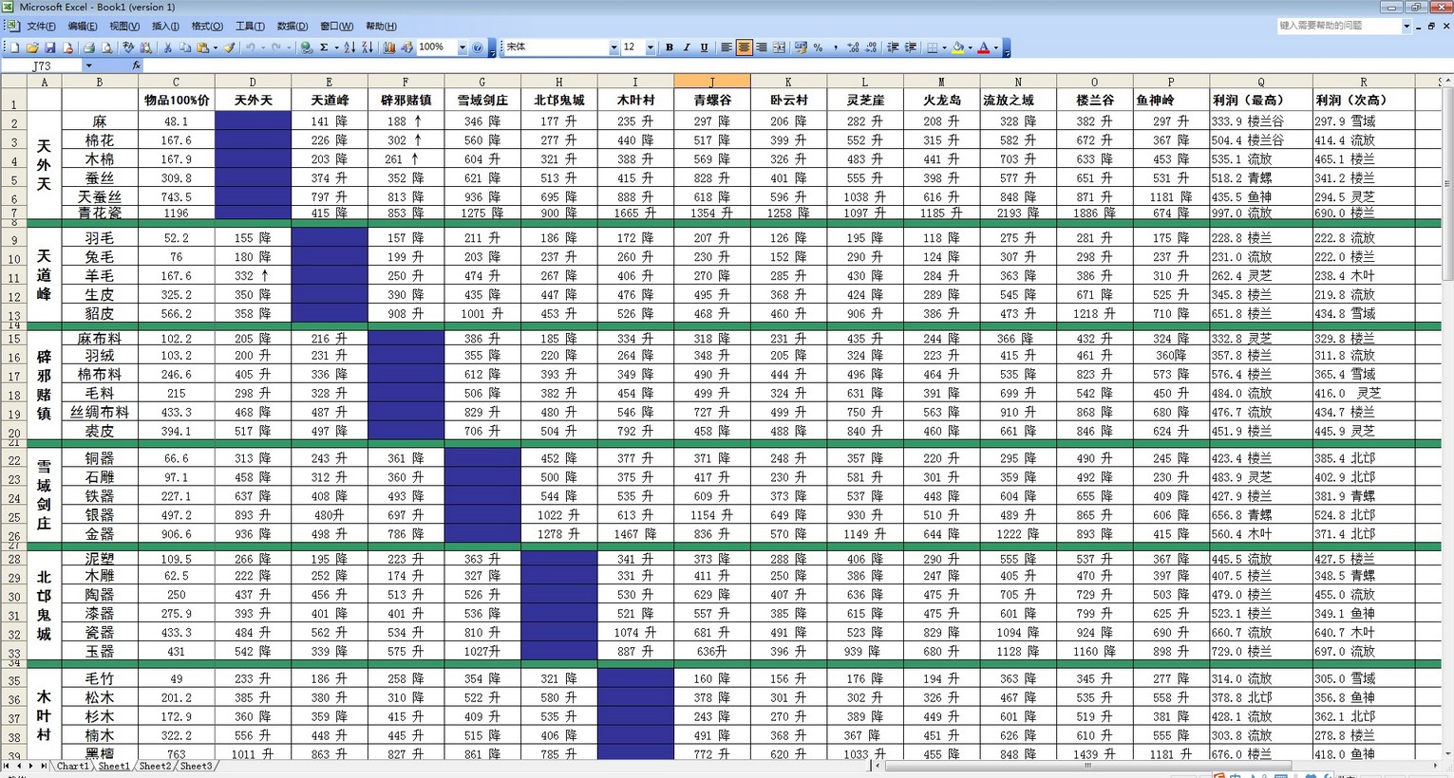Open the 文件(F) menu
The image size is (1454, 778).
click(41, 27)
